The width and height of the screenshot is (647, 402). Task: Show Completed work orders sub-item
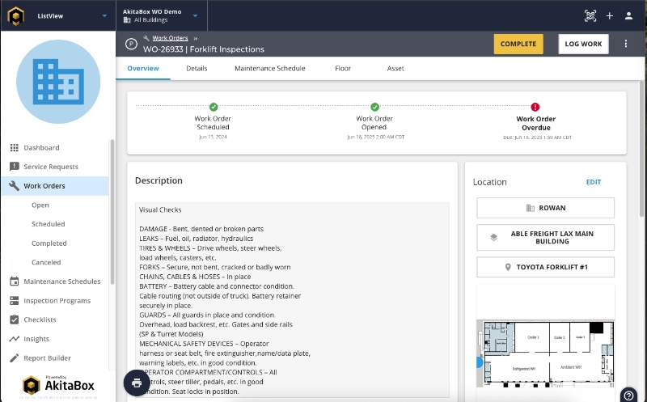pos(49,243)
